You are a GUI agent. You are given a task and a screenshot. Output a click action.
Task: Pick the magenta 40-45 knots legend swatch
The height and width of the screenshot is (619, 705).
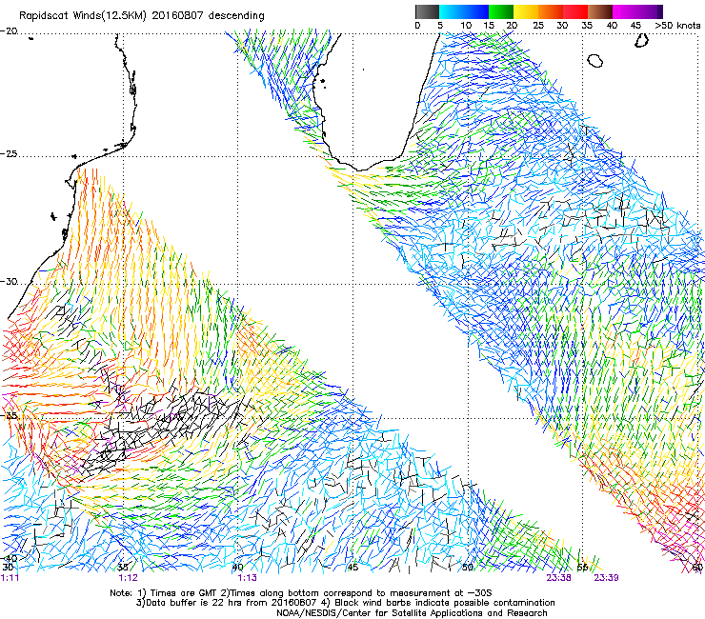click(625, 11)
